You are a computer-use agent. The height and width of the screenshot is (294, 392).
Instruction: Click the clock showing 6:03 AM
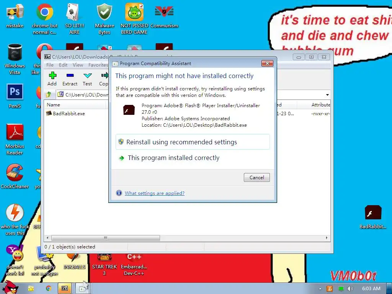pyautogui.click(x=371, y=289)
